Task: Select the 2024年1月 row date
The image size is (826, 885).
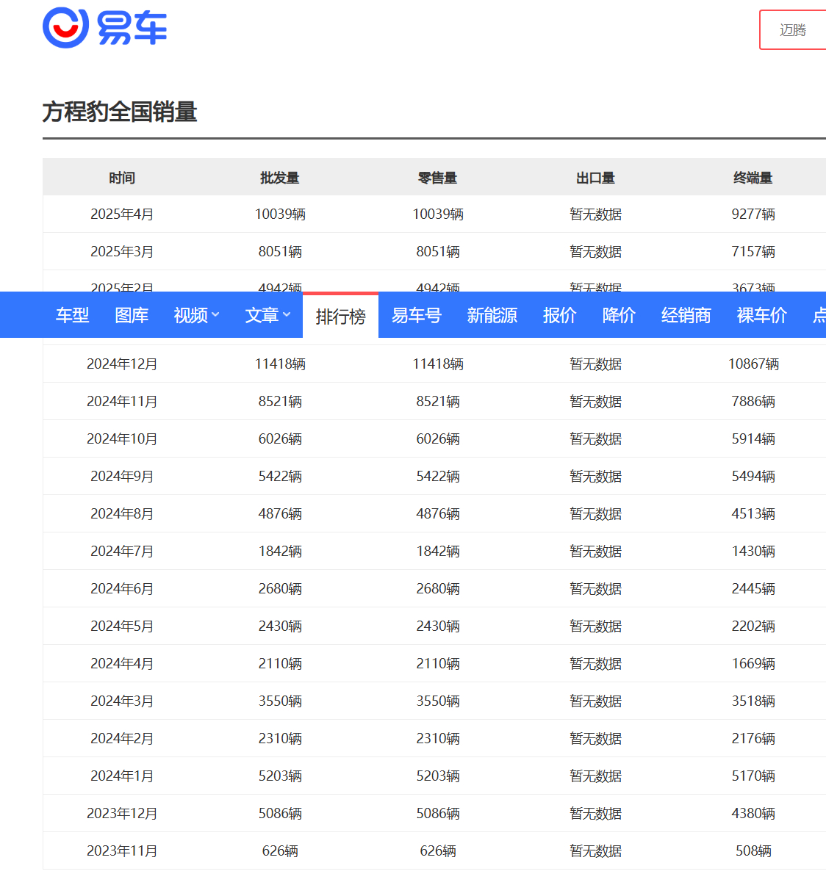Action: click(x=122, y=776)
